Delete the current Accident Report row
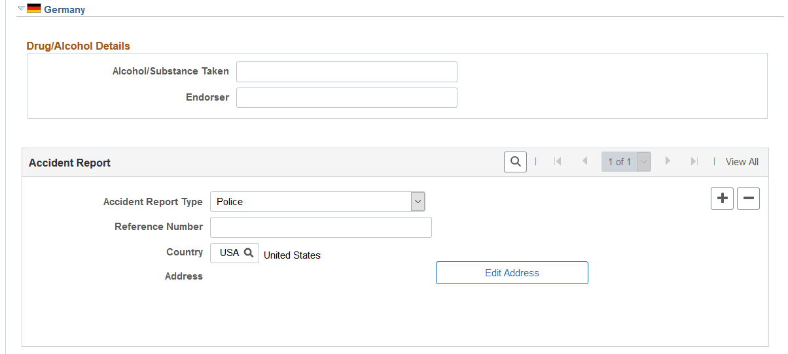This screenshot has width=788, height=354. (748, 199)
